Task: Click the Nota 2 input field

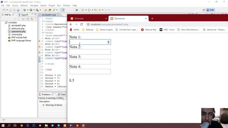Action: tap(90, 52)
